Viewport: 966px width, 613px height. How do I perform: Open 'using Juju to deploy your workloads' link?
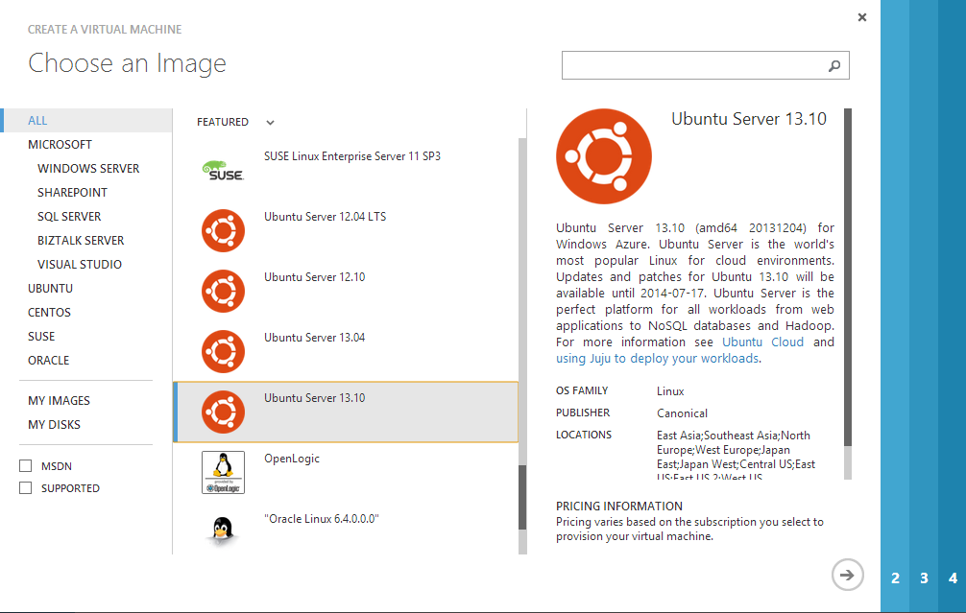click(658, 358)
